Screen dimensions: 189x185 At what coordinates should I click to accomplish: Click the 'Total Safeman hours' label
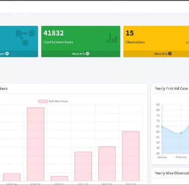(58, 42)
